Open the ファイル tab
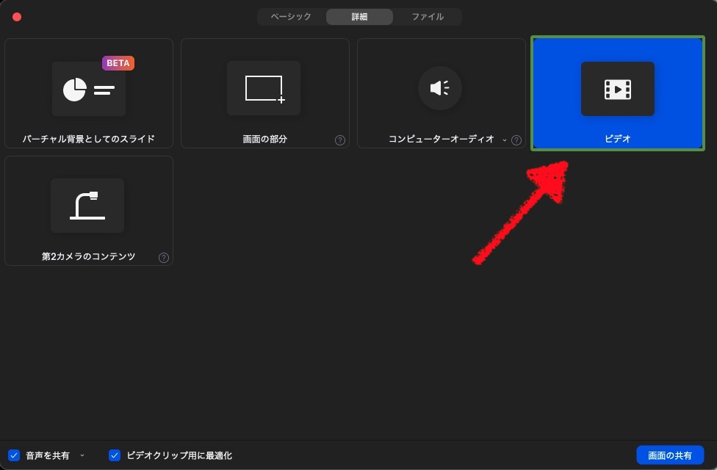This screenshot has height=470, width=717. (428, 16)
